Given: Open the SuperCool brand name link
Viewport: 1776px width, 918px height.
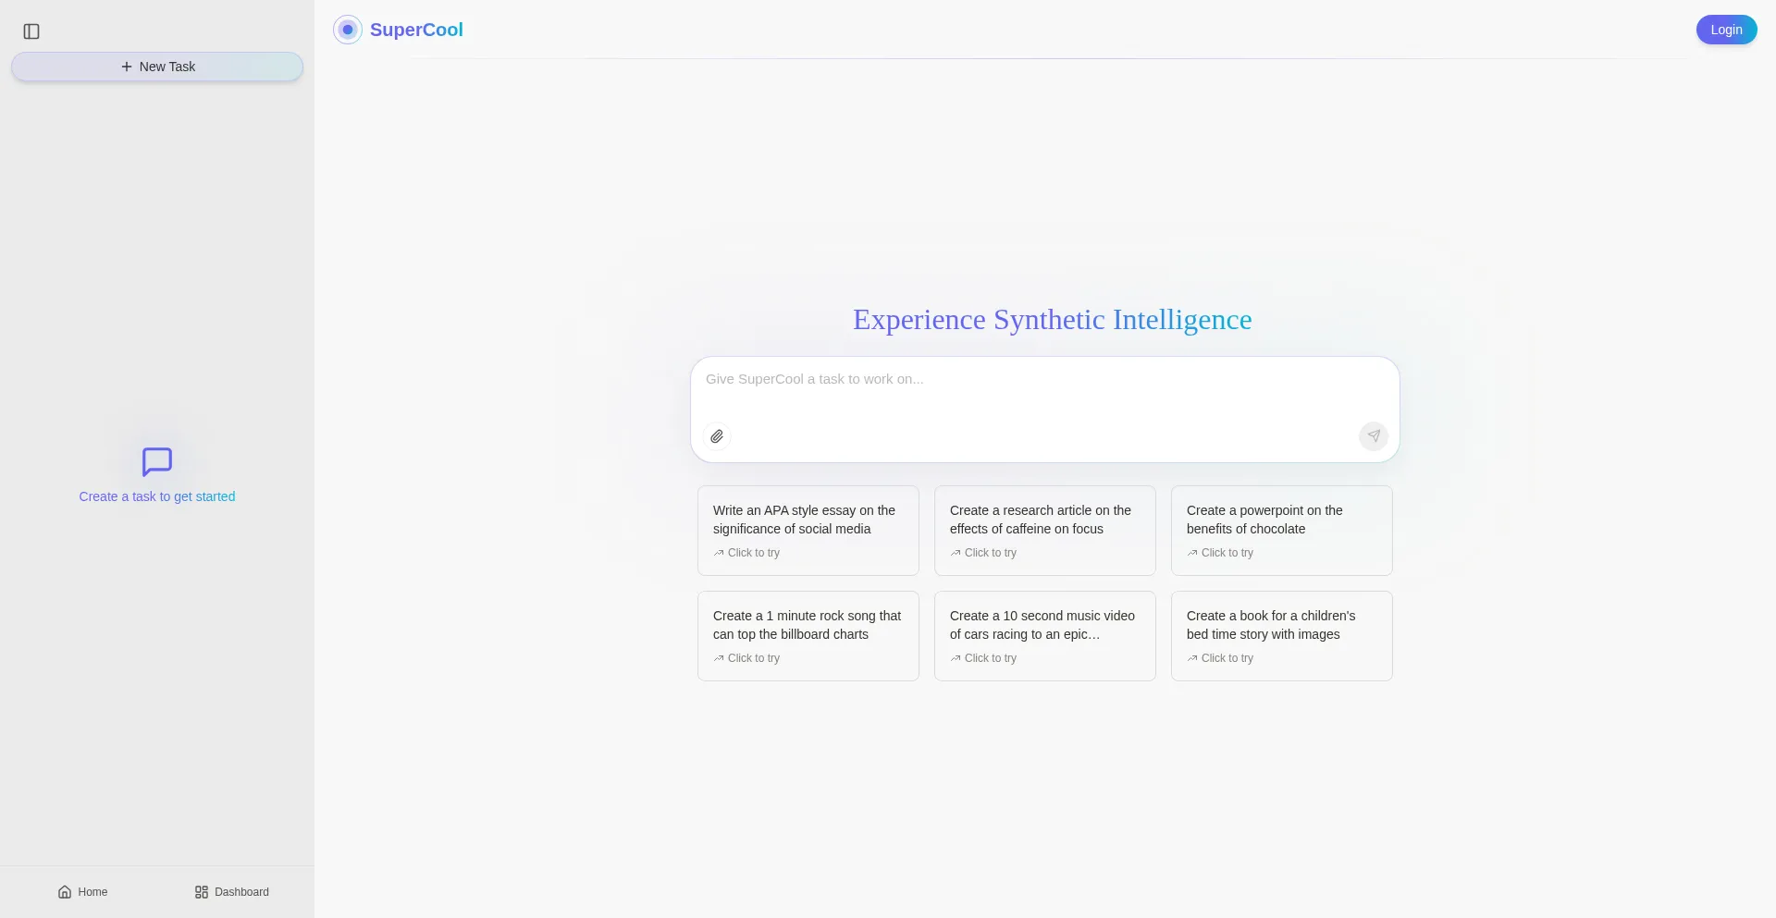Looking at the screenshot, I should click(416, 30).
